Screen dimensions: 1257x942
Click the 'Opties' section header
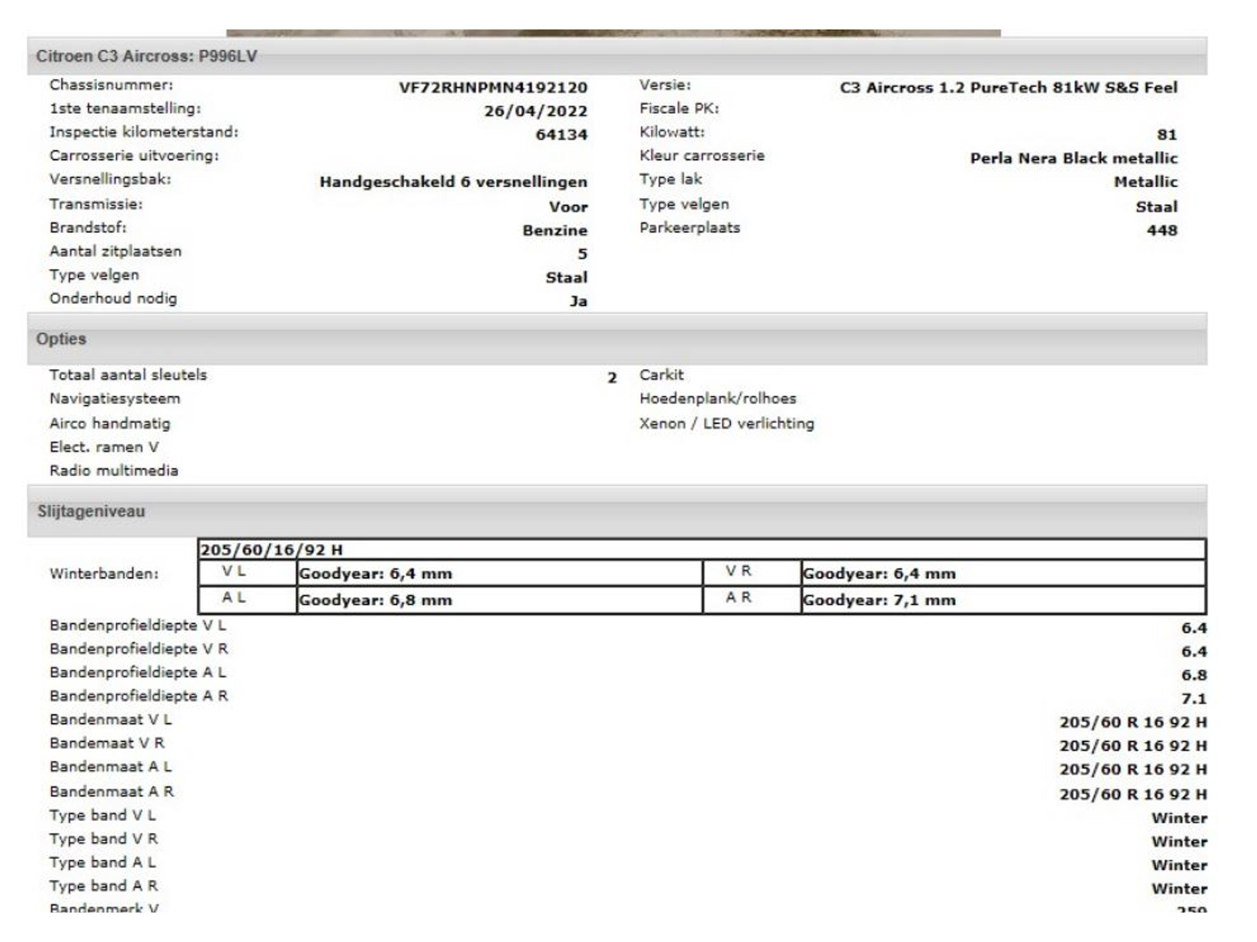pos(617,339)
